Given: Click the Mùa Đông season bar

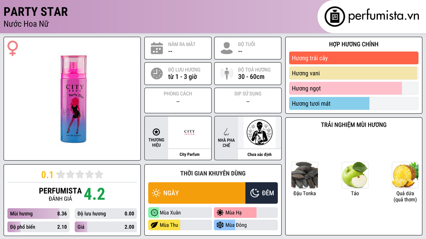Looking at the screenshot, I should [x=246, y=225].
